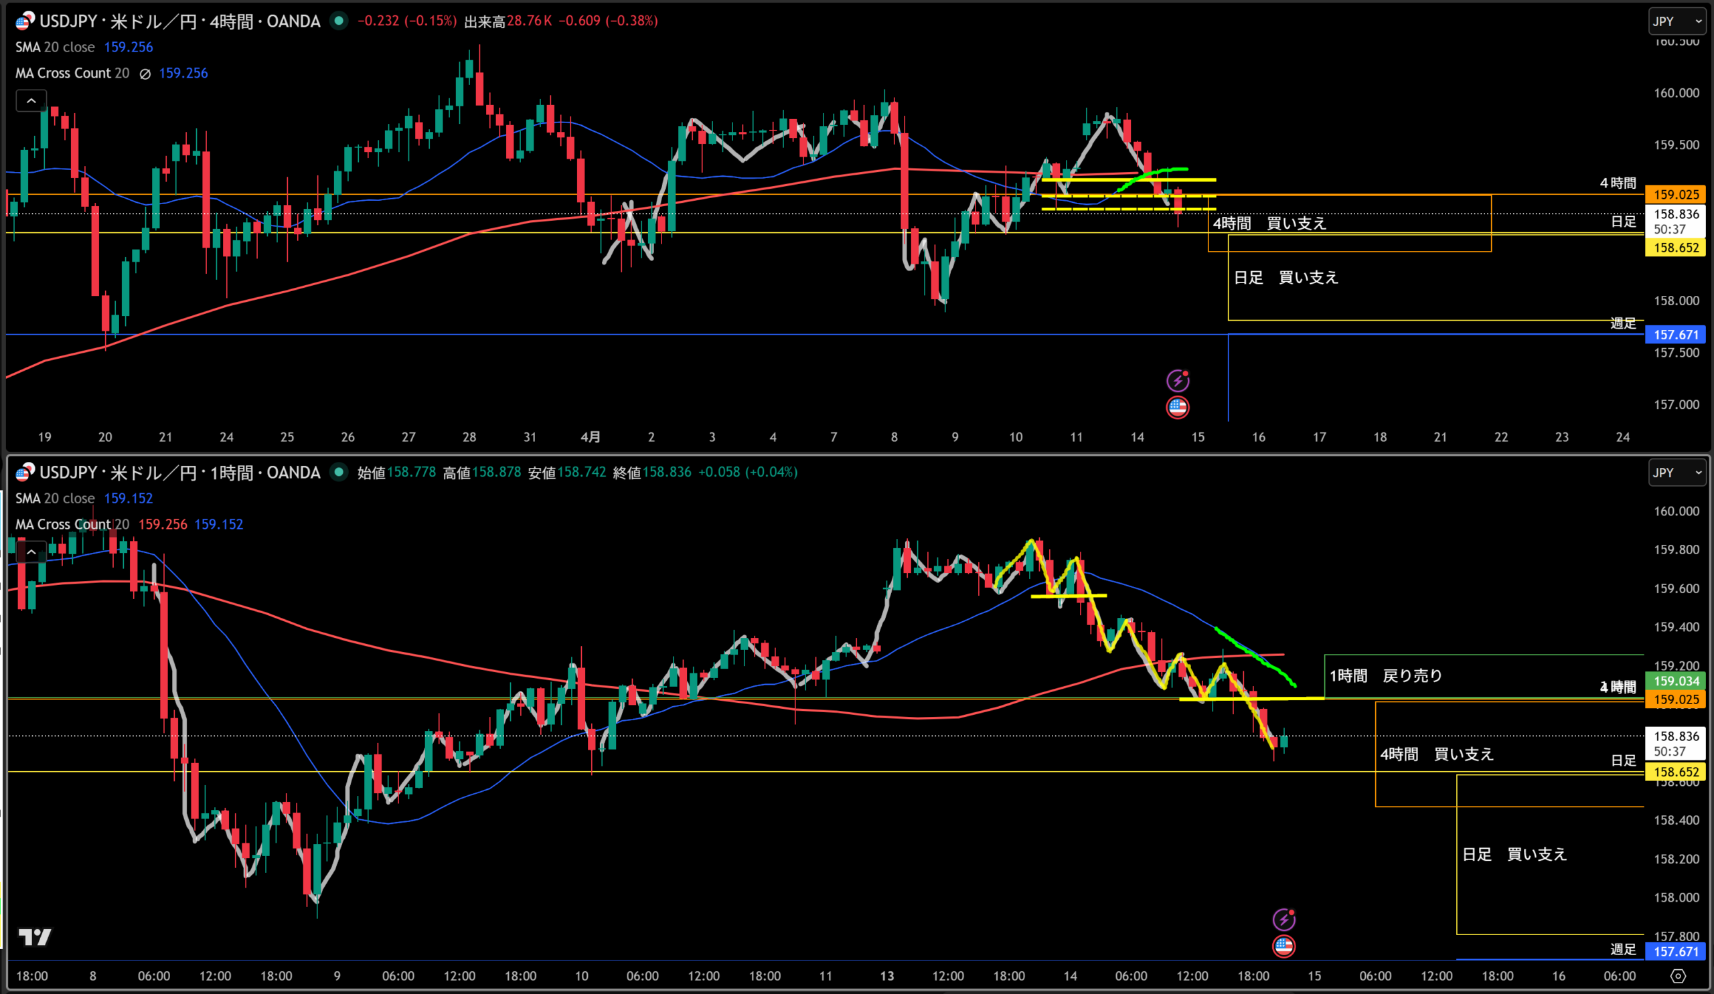Toggle hidden-visibility icon of MA Cross Count (top)

[145, 74]
